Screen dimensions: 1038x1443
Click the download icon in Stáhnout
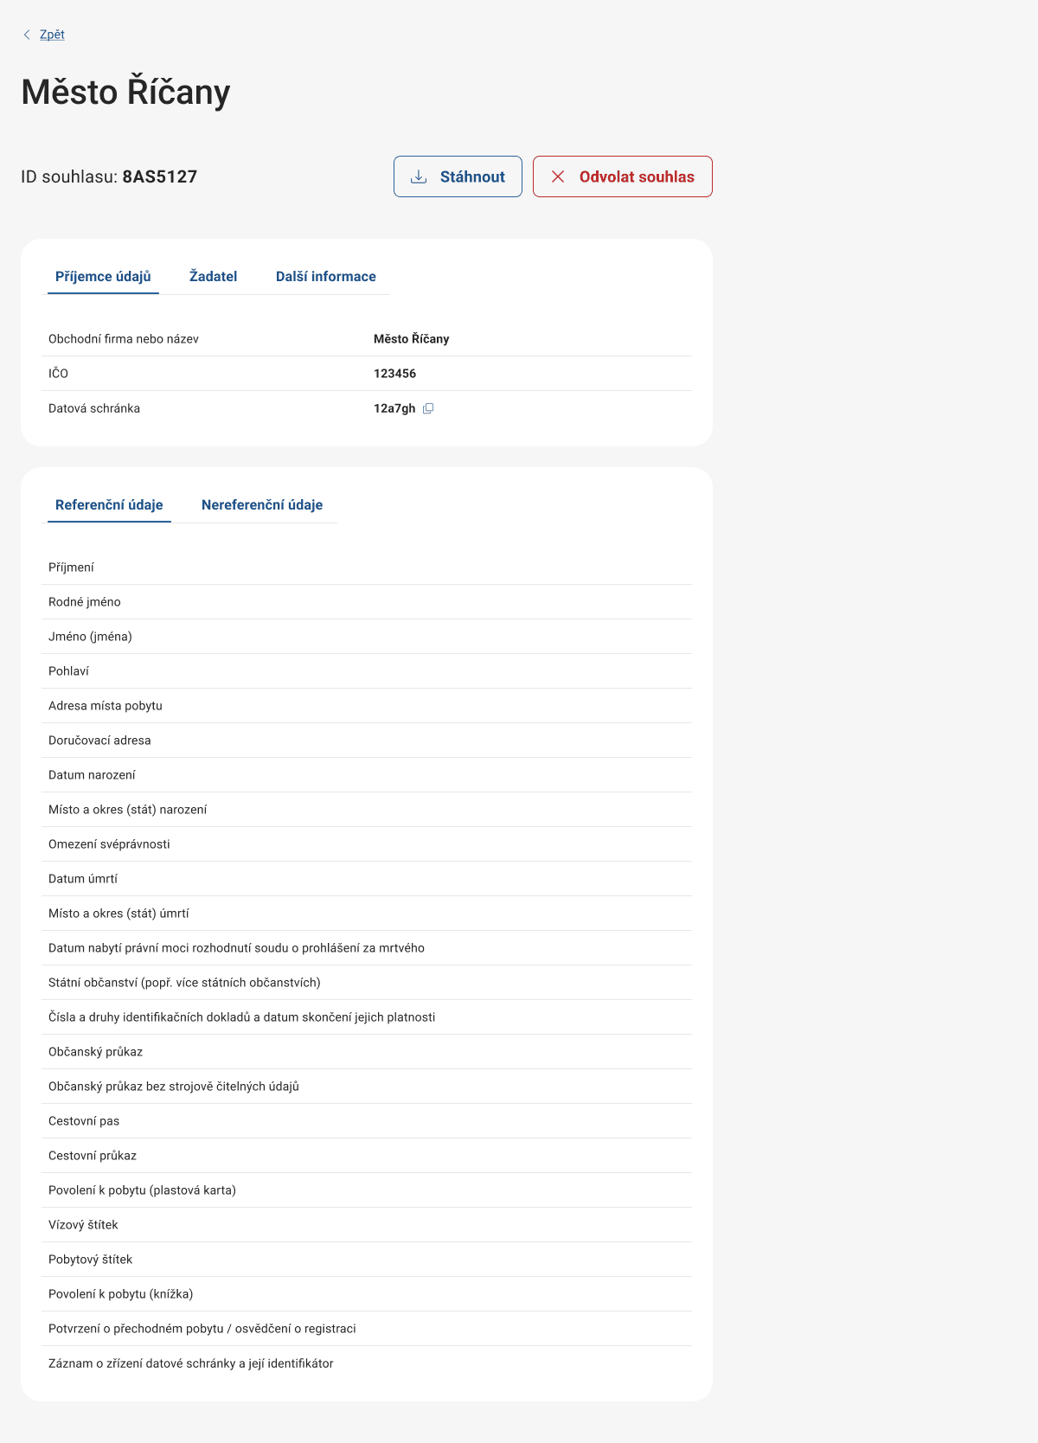click(419, 176)
